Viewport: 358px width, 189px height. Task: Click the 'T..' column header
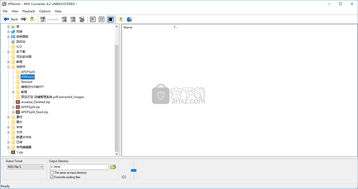click(175, 27)
